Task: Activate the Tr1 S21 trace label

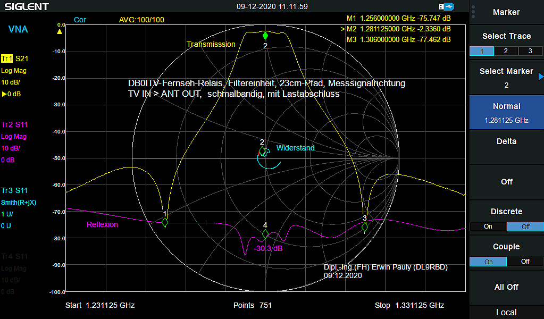Action: [x=14, y=58]
